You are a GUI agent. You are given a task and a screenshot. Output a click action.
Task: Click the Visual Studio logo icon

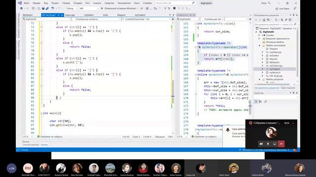coord(20,3)
